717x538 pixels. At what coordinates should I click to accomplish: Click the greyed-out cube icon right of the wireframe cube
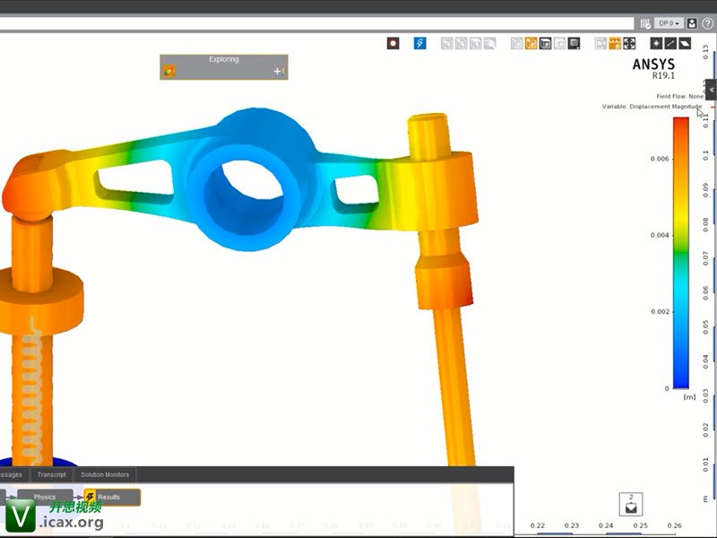559,43
